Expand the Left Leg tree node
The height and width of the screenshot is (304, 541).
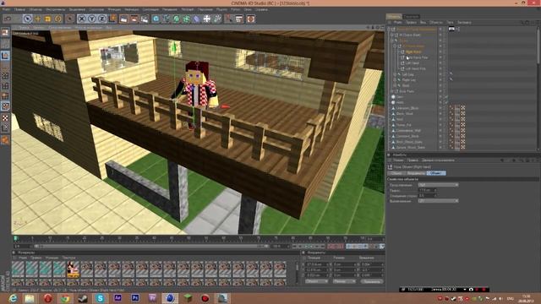pyautogui.click(x=395, y=74)
